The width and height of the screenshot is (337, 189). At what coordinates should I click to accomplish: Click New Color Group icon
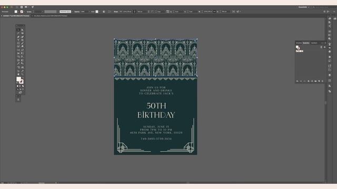point(316,81)
